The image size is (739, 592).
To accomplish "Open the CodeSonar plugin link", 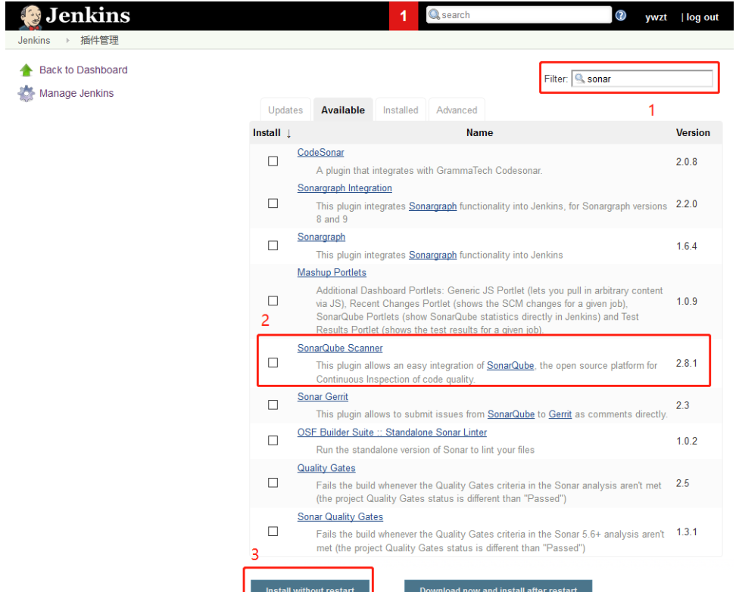I will click(x=320, y=153).
